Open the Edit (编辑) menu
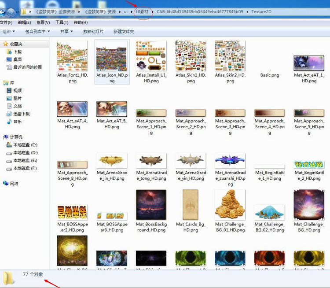330x288 pixels. [x=24, y=22]
